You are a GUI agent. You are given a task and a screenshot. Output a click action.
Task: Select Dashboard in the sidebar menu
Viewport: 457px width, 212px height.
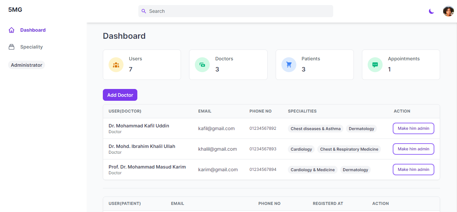33,30
